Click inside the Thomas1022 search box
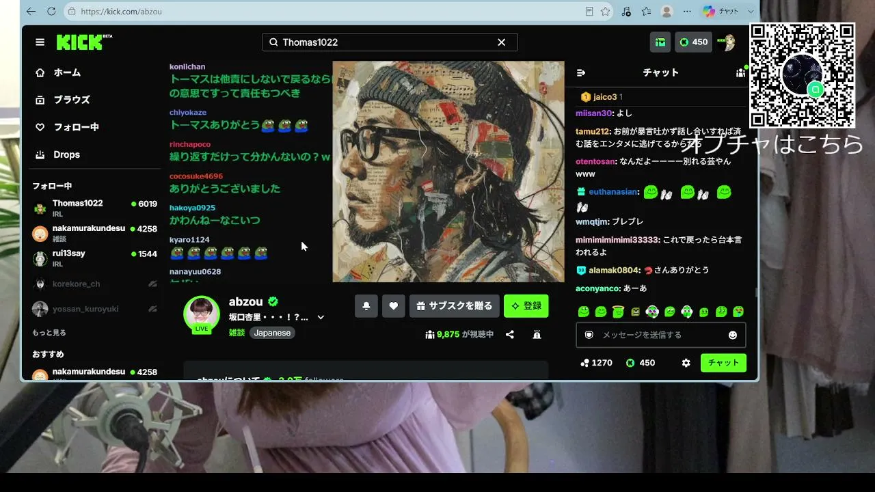The width and height of the screenshot is (875, 492). coord(390,42)
